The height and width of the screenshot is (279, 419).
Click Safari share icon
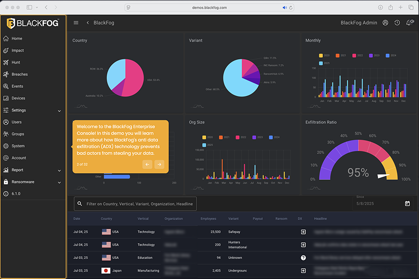(x=391, y=7)
